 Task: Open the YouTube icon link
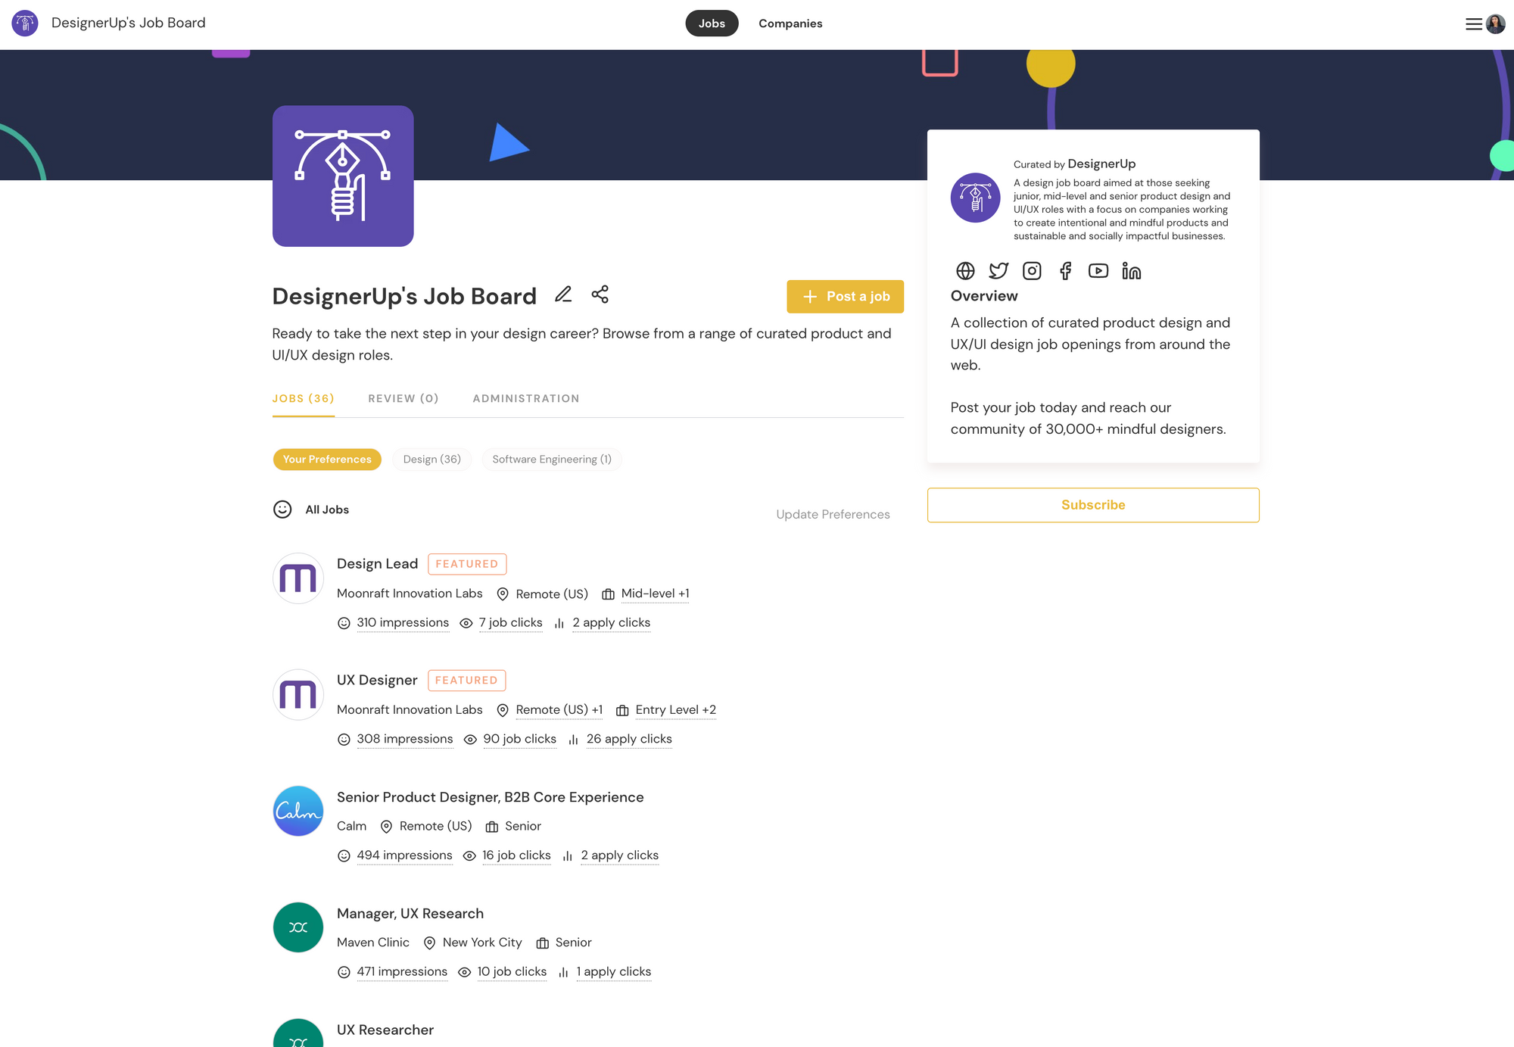pyautogui.click(x=1098, y=271)
